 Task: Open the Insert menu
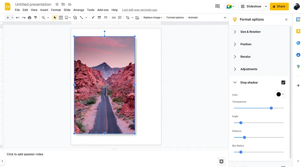click(44, 10)
